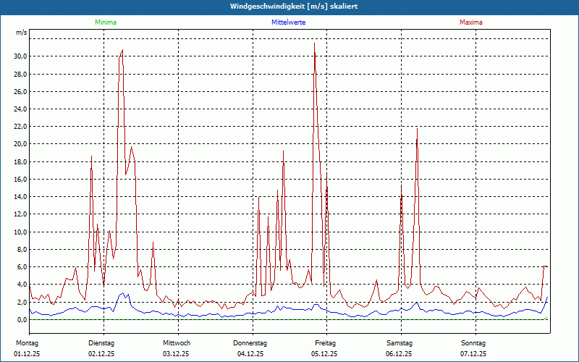Image resolution: width=579 pixels, height=362 pixels.
Task: Pick the Samstag day label
Action: pyautogui.click(x=400, y=342)
